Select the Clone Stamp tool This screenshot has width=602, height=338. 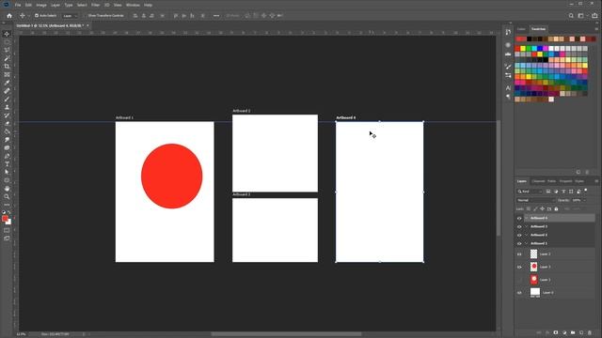pos(7,107)
